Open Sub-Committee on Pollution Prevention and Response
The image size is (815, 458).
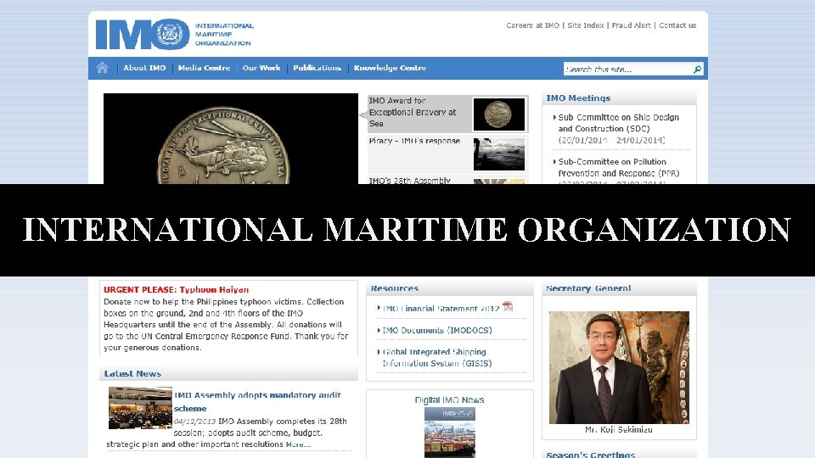point(619,167)
